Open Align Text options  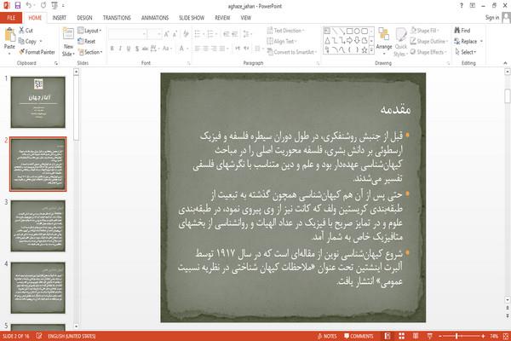282,41
